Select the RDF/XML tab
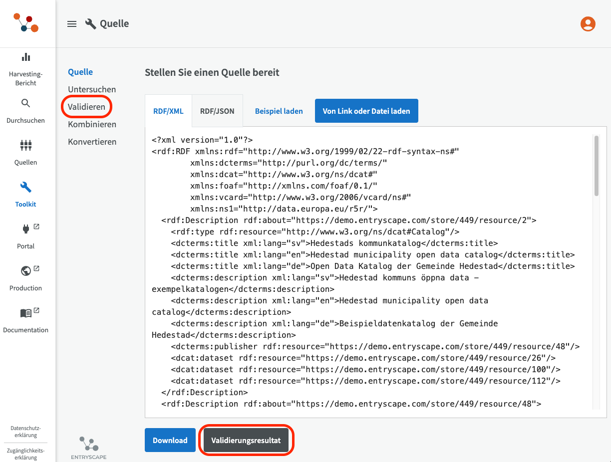 168,111
